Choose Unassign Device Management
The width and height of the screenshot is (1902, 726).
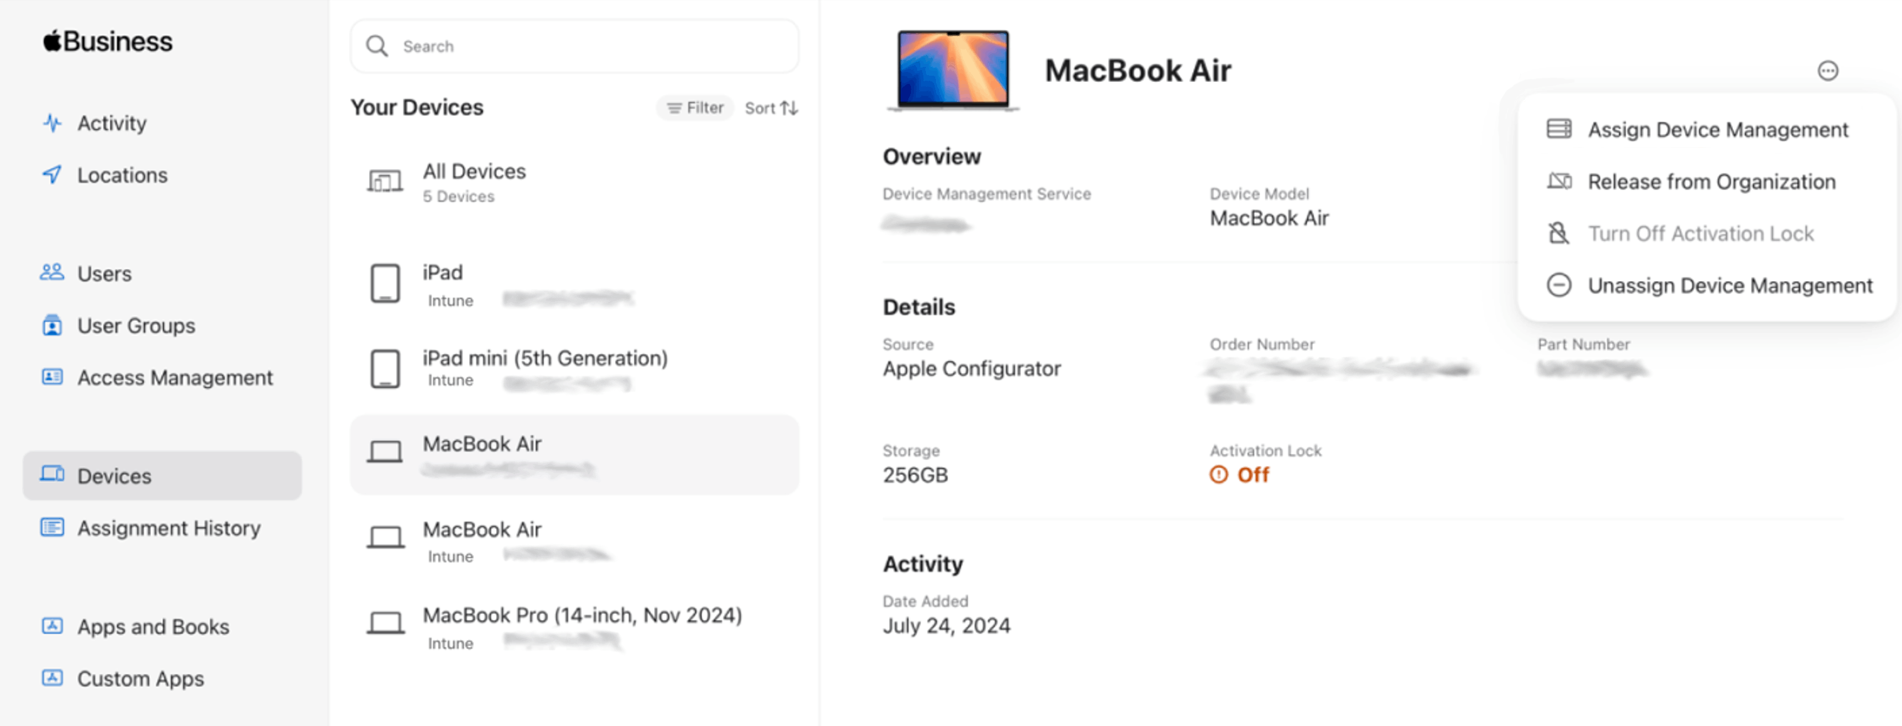pyautogui.click(x=1729, y=285)
